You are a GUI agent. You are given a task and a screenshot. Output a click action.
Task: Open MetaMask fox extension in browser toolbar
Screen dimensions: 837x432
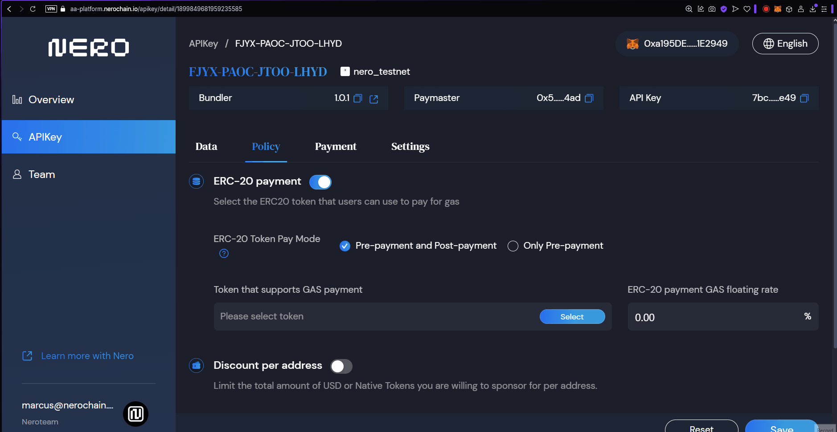click(777, 9)
